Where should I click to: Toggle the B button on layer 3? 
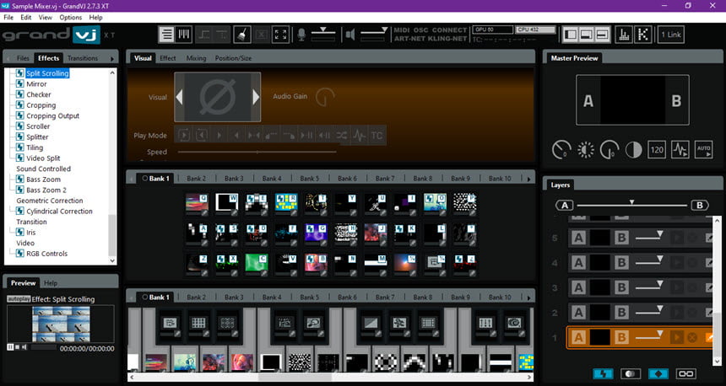(x=621, y=287)
